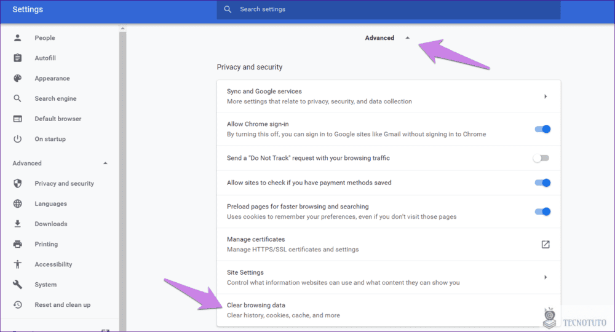Select Printing in sidebar
Viewport: 615px width, 332px height.
46,244
